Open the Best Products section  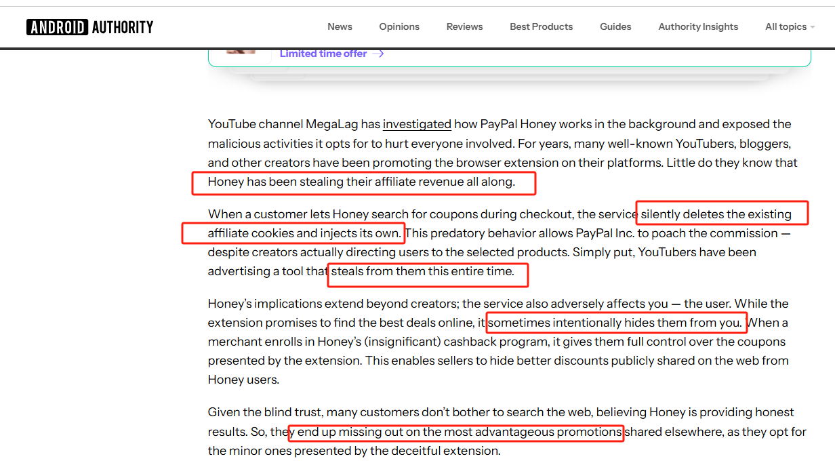point(541,26)
